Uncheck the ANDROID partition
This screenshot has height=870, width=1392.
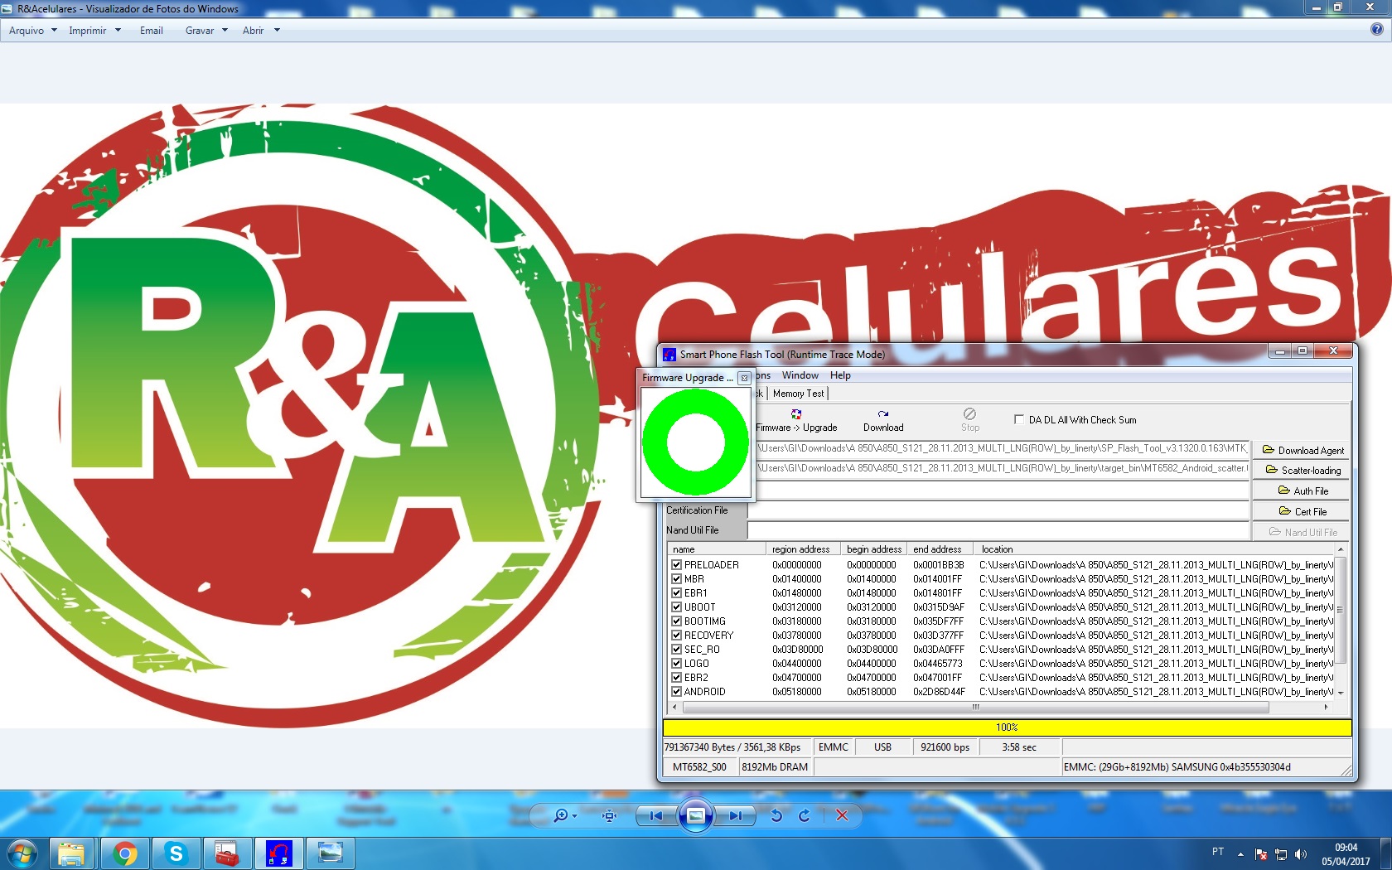pos(676,692)
